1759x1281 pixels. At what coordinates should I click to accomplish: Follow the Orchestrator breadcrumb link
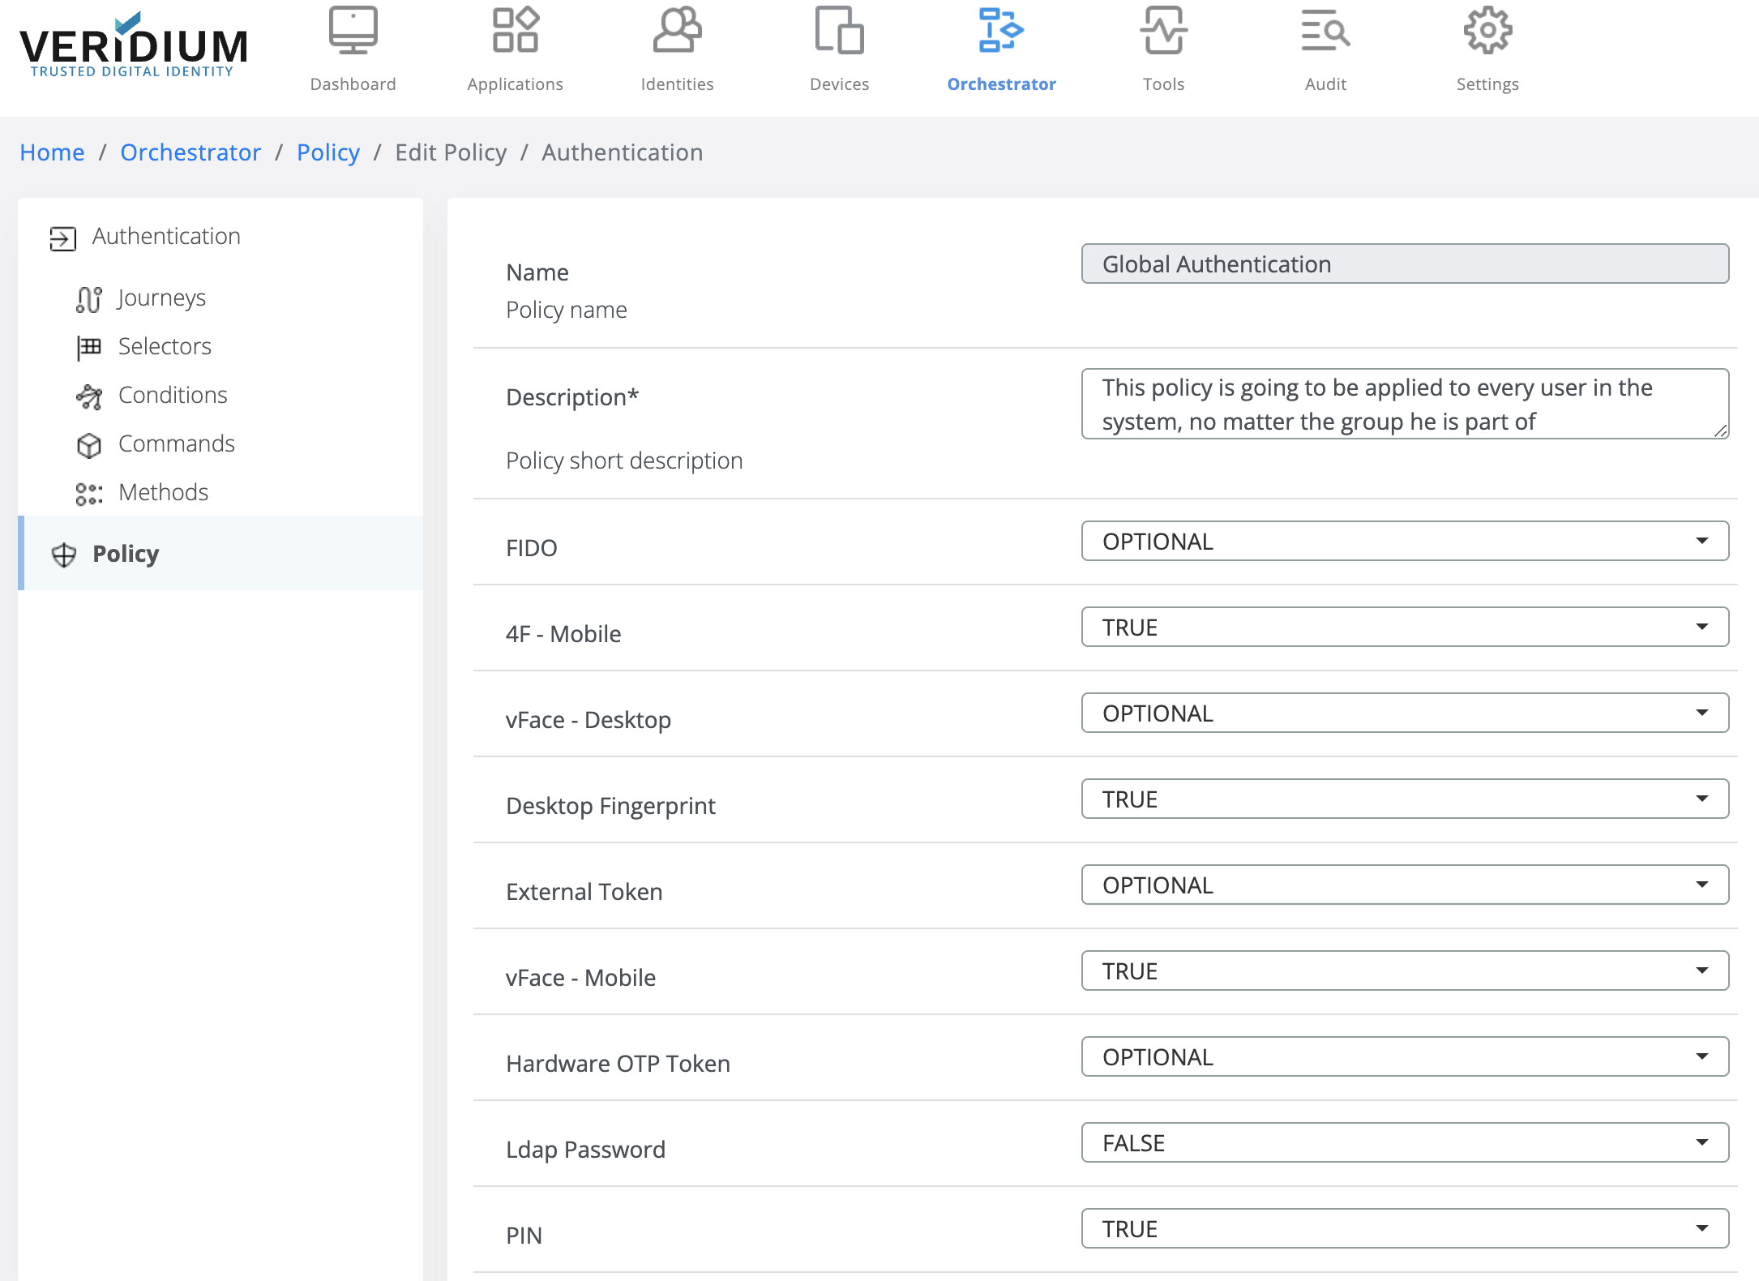(190, 152)
